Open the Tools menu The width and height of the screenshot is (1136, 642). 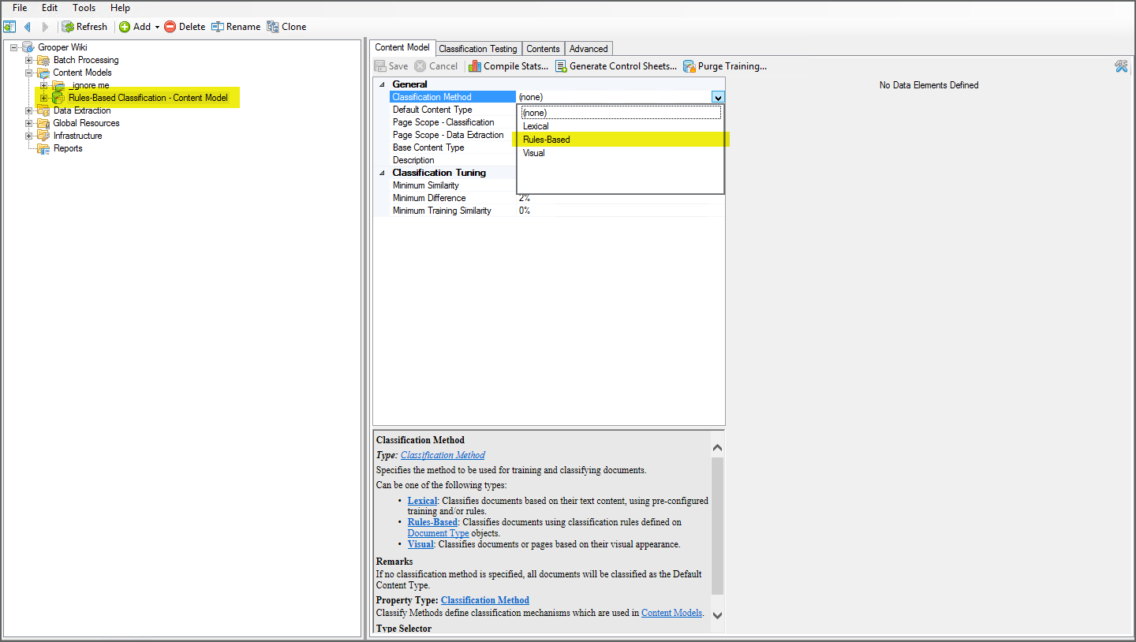(x=84, y=8)
